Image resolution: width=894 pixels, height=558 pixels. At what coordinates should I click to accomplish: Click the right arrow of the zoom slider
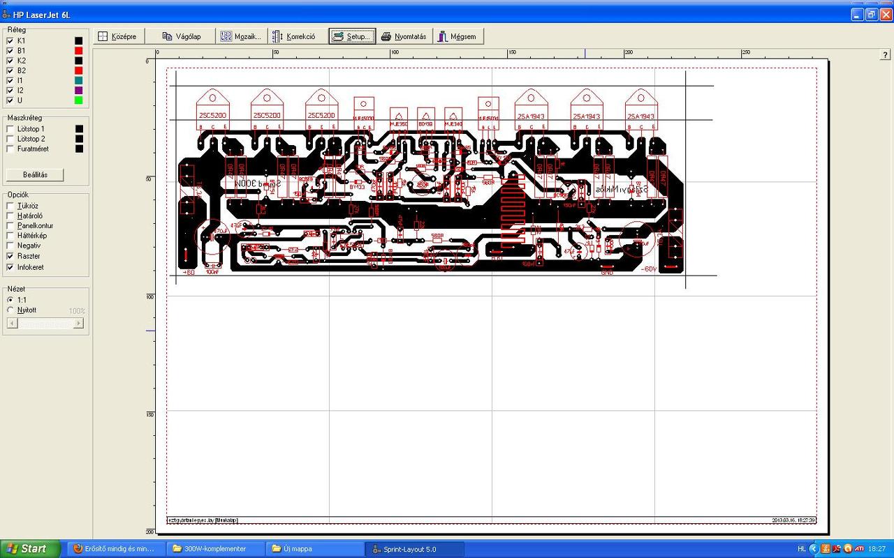pyautogui.click(x=78, y=323)
